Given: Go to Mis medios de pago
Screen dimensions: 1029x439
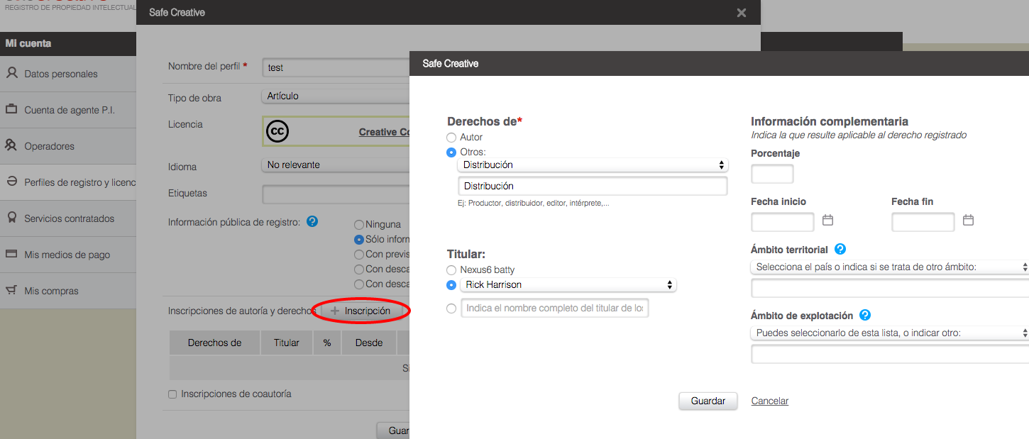Looking at the screenshot, I should tap(67, 255).
